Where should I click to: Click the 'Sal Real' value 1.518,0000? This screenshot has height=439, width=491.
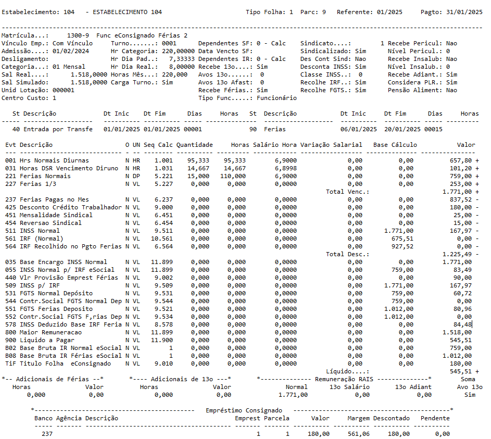tap(89, 74)
